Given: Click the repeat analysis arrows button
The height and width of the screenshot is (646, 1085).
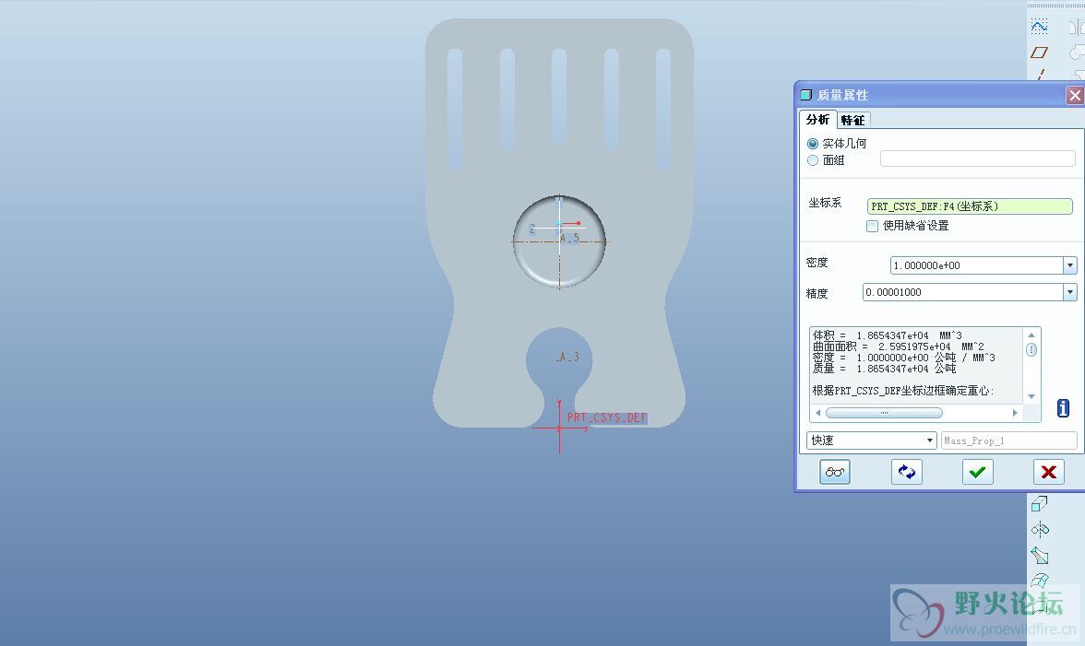Looking at the screenshot, I should click(x=906, y=472).
